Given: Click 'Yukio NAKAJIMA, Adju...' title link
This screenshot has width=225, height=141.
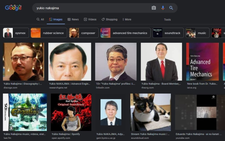Looking at the screenshot, I should click(111, 134).
